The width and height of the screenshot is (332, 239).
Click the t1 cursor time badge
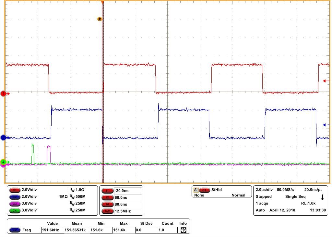107,191
